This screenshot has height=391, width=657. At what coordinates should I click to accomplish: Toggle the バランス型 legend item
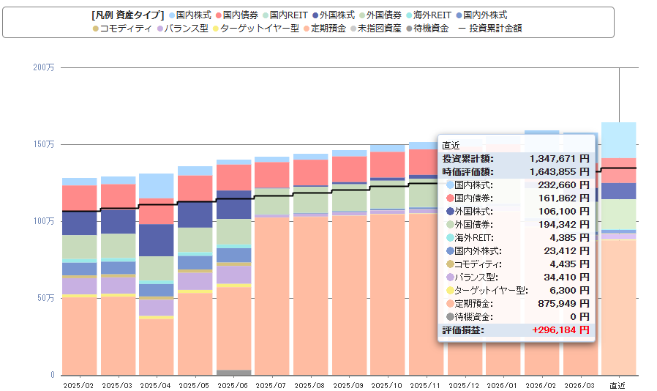click(x=184, y=29)
